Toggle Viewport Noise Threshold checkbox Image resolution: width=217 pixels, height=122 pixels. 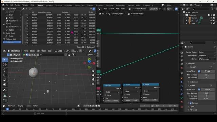199,71
